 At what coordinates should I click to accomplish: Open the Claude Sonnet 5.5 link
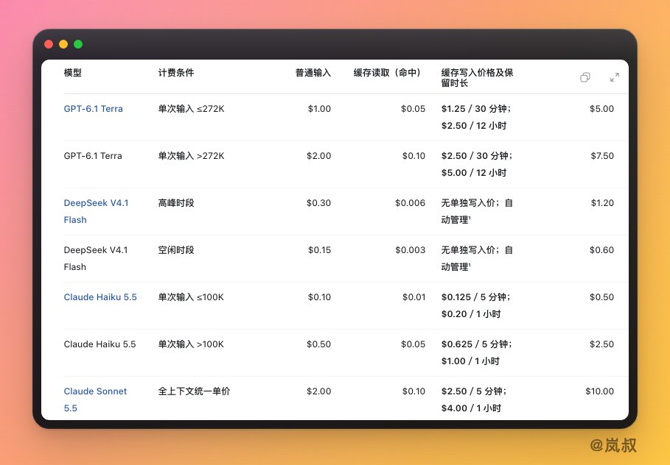tap(95, 400)
